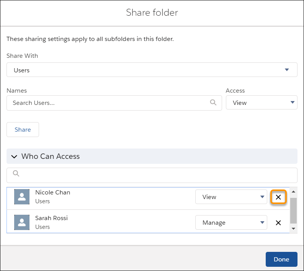Click Sarah Rossi's avatar icon

22,222
